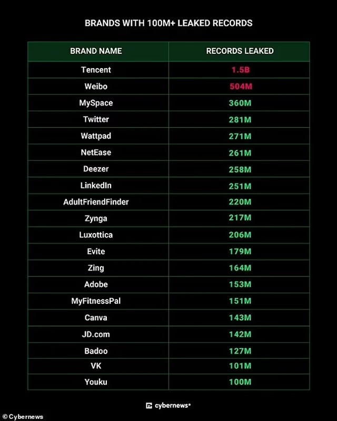Click the Adobe brand name
The image size is (337, 421).
pos(96,284)
